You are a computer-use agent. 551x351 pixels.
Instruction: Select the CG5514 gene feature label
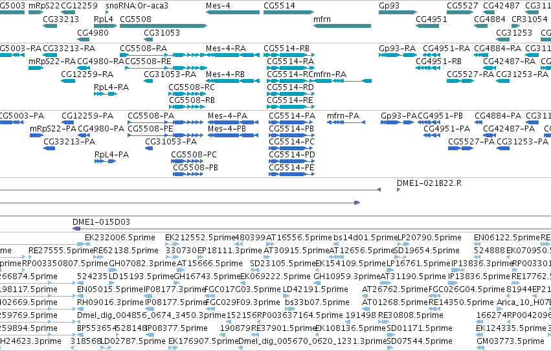pyautogui.click(x=279, y=6)
